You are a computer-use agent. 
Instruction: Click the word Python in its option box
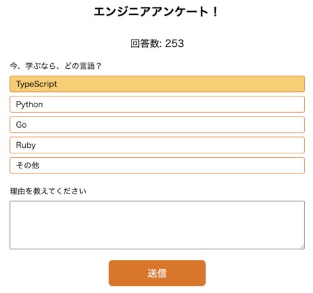(x=29, y=105)
